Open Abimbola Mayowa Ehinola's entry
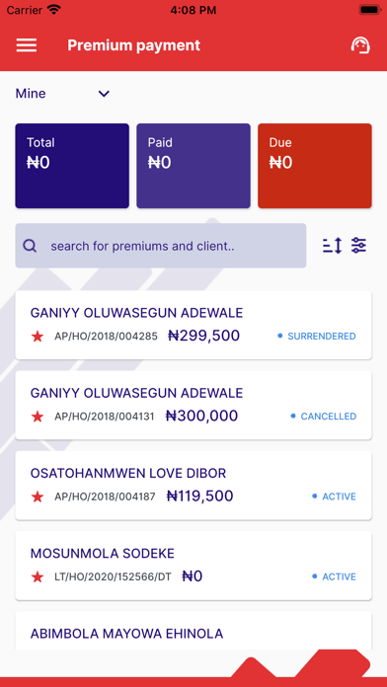 click(x=193, y=631)
